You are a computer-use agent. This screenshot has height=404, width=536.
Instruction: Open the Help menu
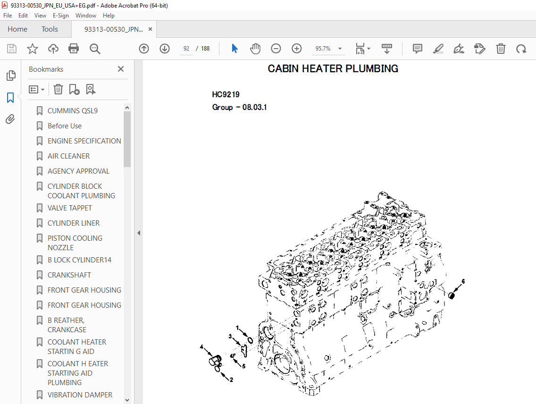click(109, 16)
